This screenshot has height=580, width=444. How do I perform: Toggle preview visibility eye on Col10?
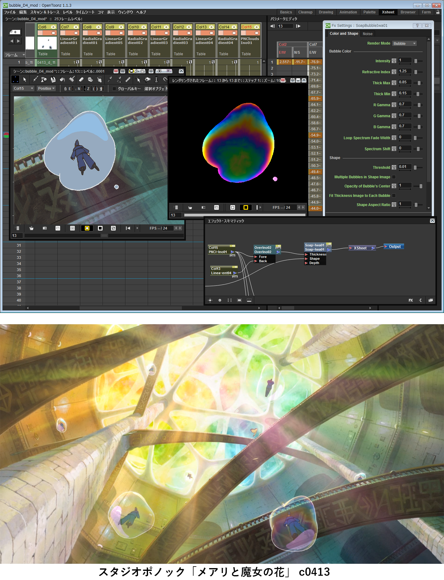pos(144,27)
